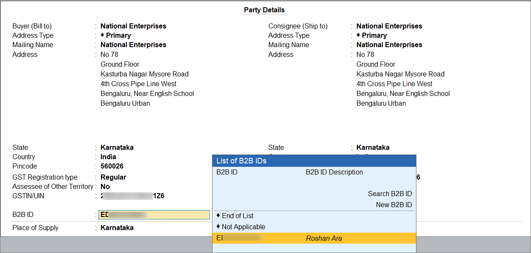The image size is (531, 253).
Task: Change the consignee's Primary address type
Action: click(372, 36)
